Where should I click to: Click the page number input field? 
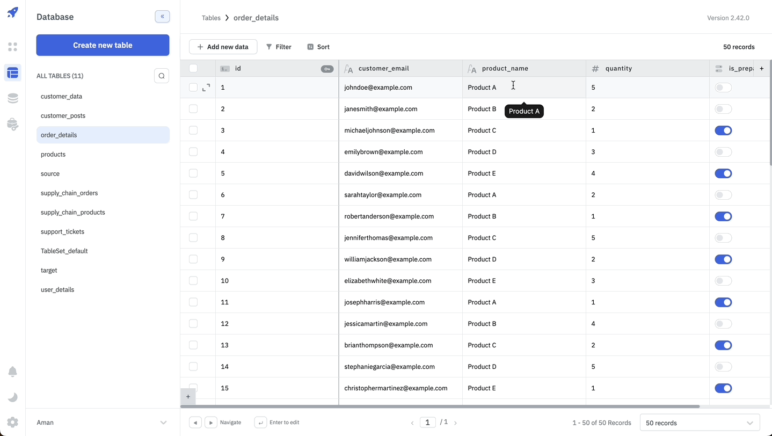[x=427, y=423]
